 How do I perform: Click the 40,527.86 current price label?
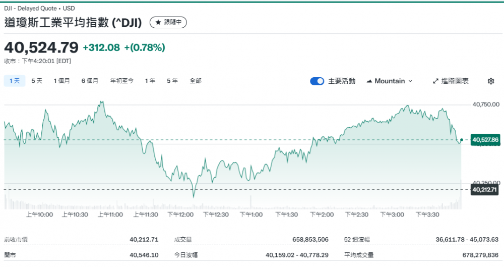tap(485, 140)
